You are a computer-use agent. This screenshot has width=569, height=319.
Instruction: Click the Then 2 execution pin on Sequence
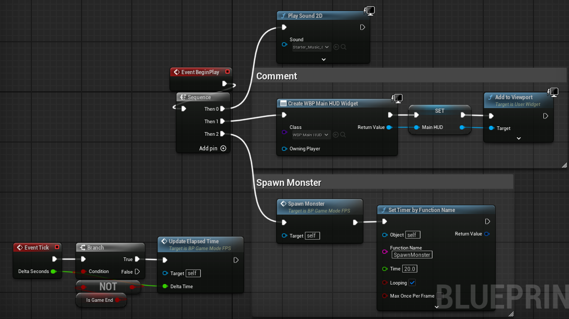tap(222, 134)
